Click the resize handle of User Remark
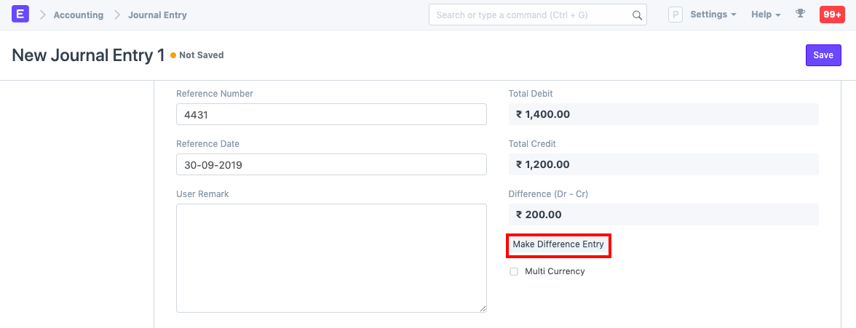Image resolution: width=856 pixels, height=328 pixels. pyautogui.click(x=483, y=308)
